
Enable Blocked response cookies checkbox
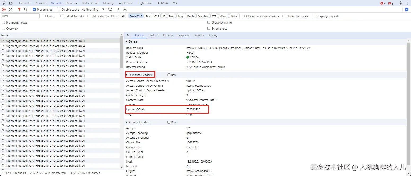tap(244, 16)
